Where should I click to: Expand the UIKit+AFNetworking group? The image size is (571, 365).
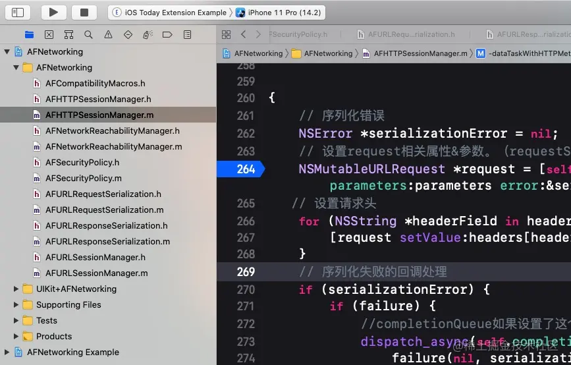[16, 289]
